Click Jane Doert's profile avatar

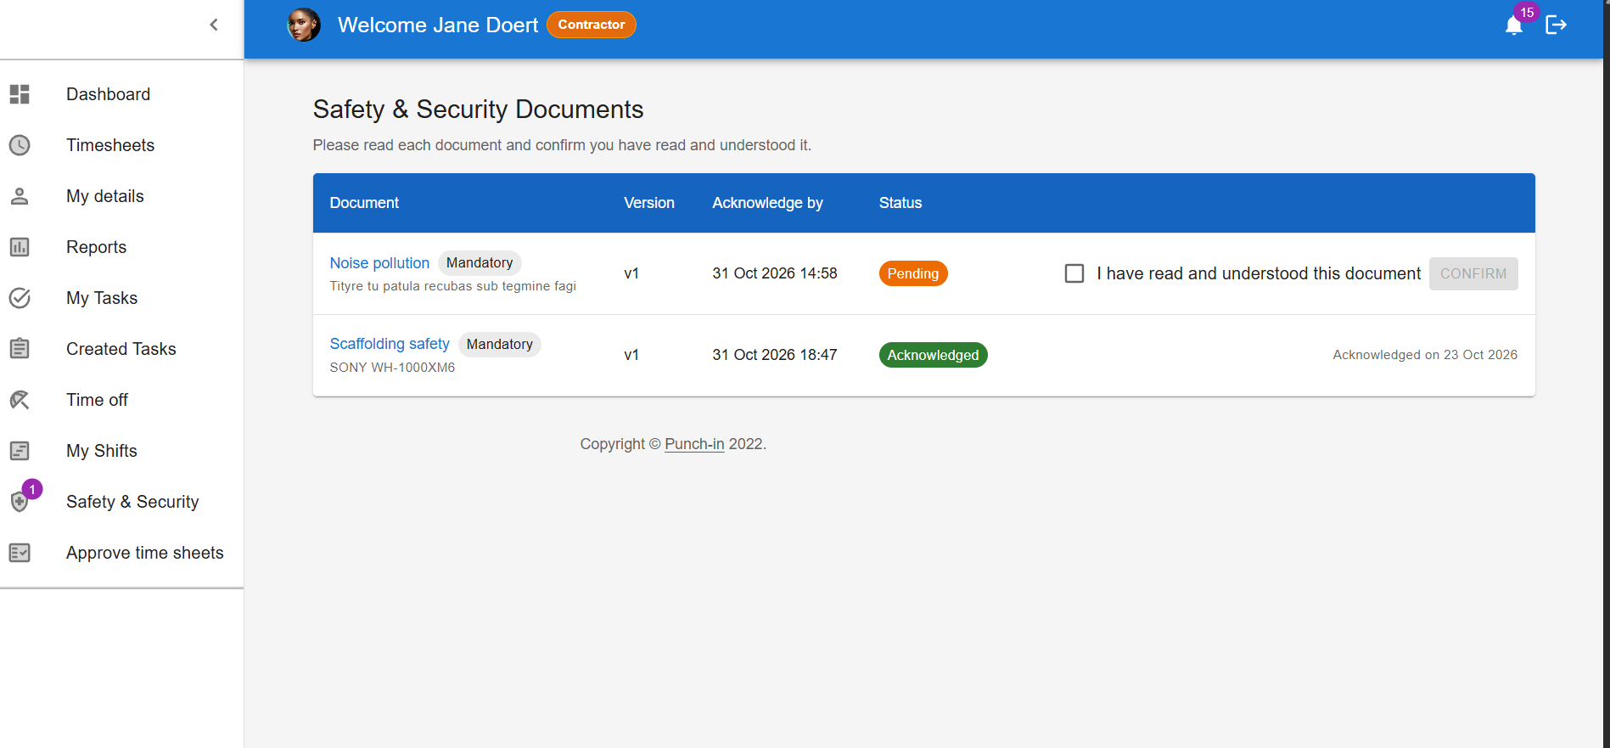[304, 25]
